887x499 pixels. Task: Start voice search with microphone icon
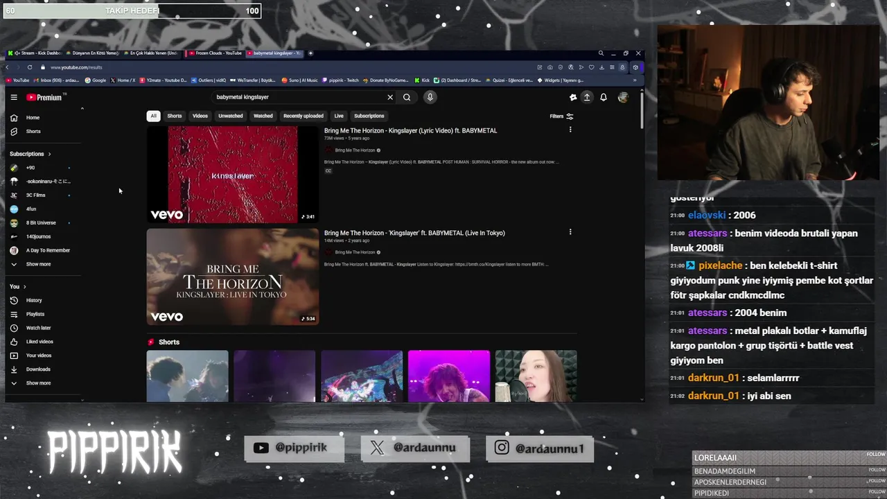[x=430, y=97]
